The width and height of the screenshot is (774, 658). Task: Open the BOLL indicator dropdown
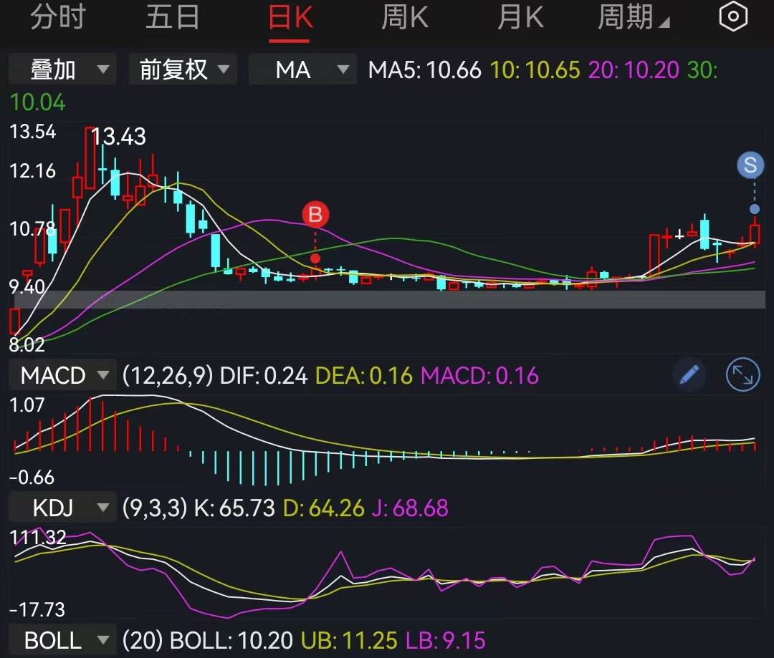pyautogui.click(x=61, y=640)
